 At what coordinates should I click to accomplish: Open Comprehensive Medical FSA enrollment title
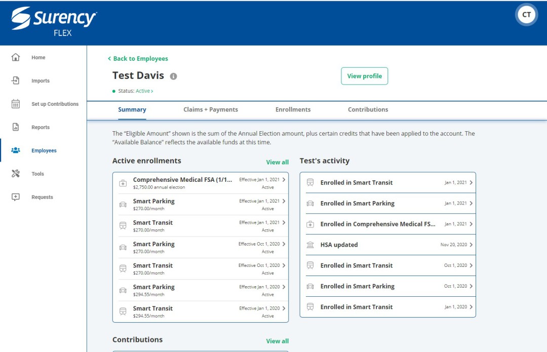pyautogui.click(x=182, y=180)
